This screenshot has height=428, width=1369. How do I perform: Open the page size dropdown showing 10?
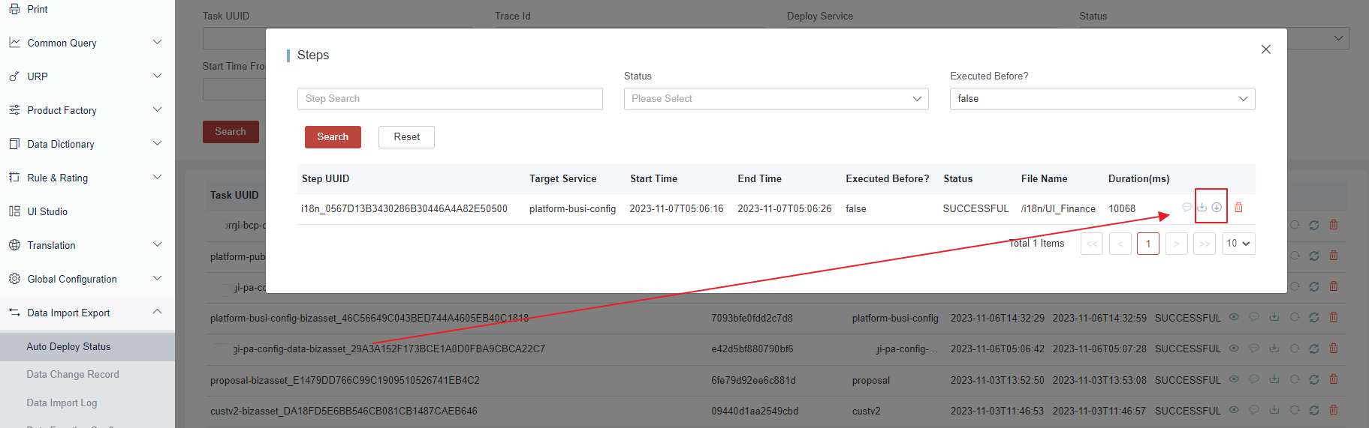[x=1238, y=244]
